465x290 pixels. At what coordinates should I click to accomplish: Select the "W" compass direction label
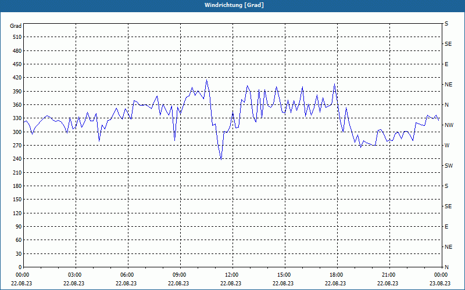pos(447,146)
